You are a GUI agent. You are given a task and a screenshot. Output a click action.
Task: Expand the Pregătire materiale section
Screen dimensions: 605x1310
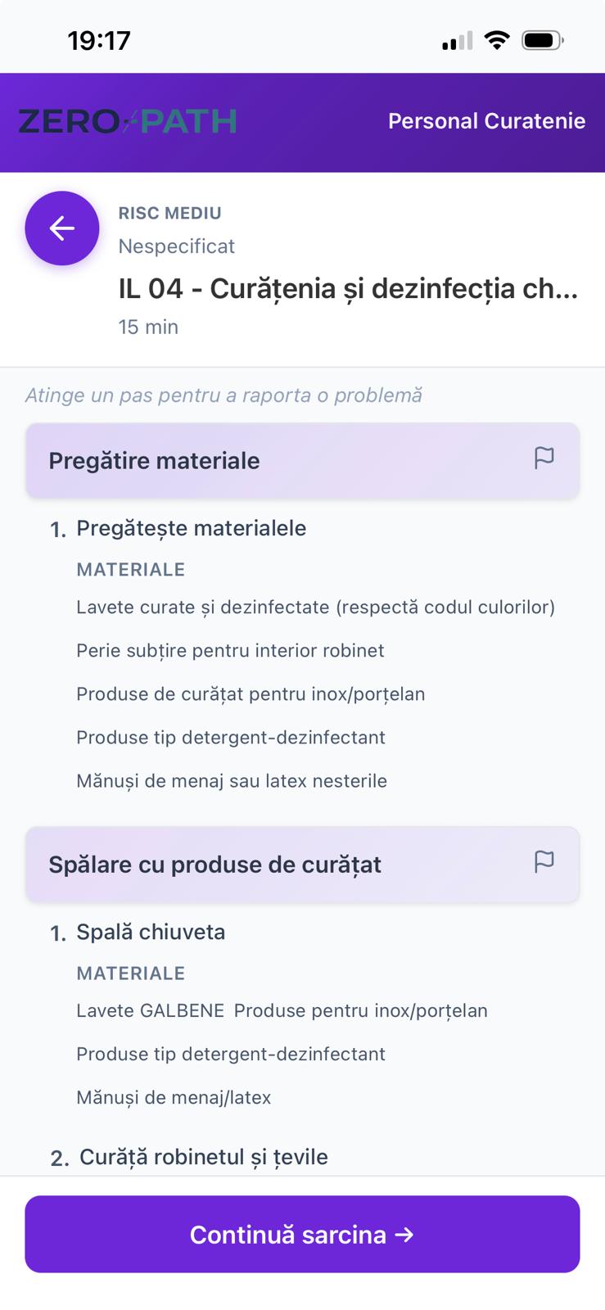(x=154, y=460)
